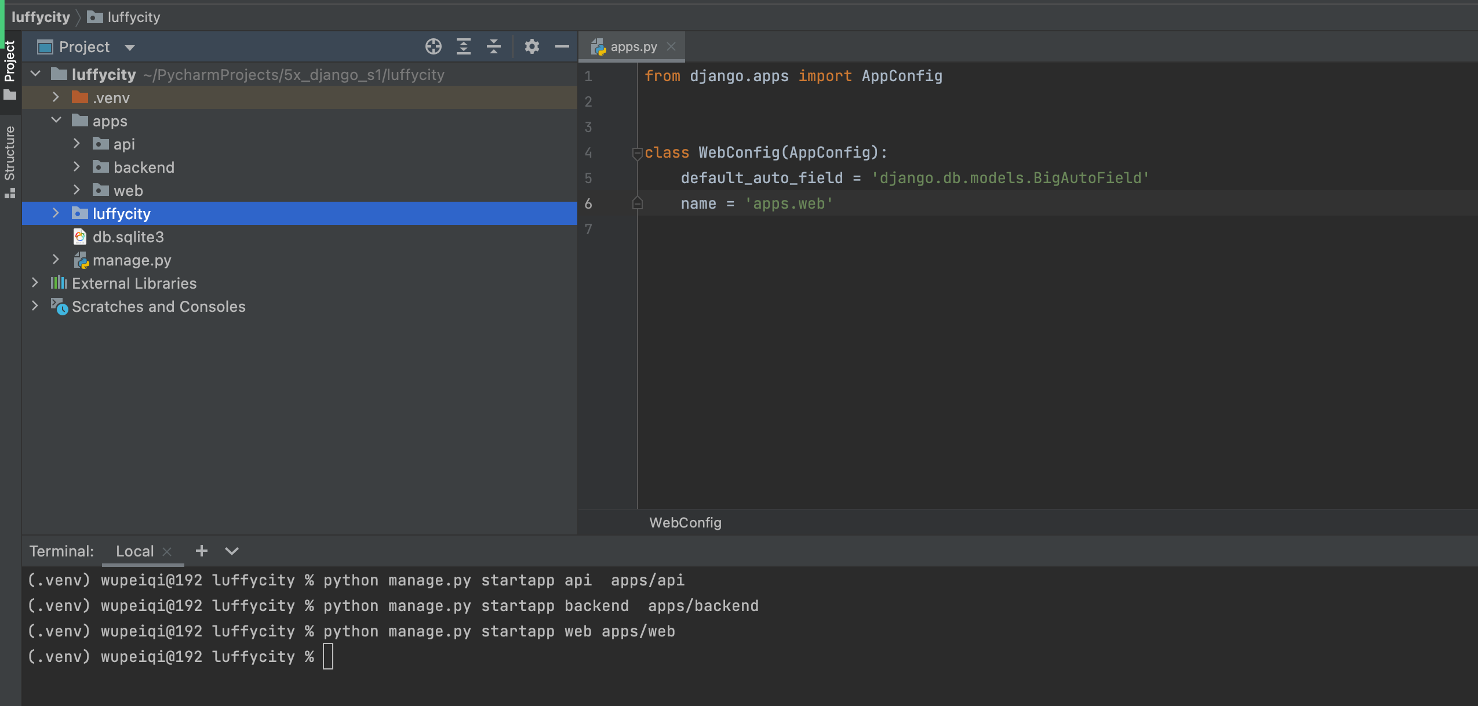
Task: Open the Project view type dropdown
Action: tap(130, 48)
